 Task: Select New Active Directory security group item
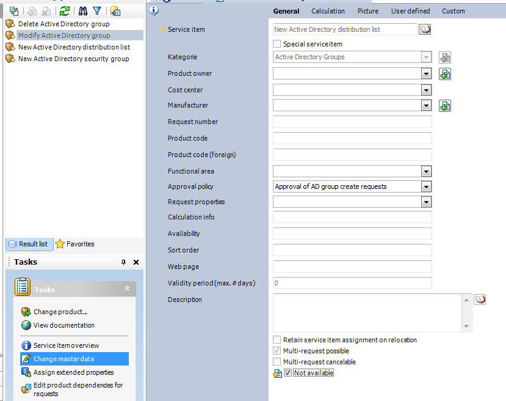click(74, 59)
